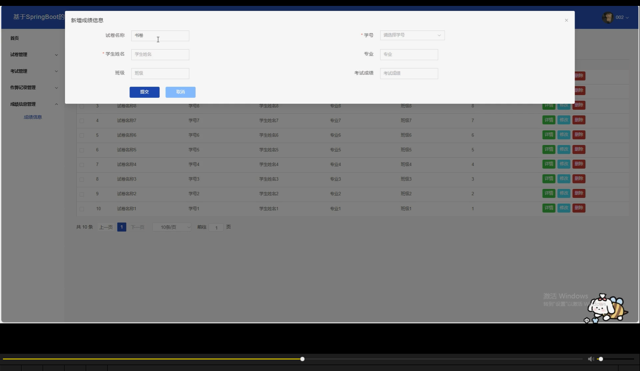Focus the 学生姓名 input field

click(x=160, y=54)
